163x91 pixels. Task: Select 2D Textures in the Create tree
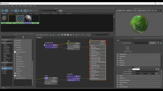(6, 49)
